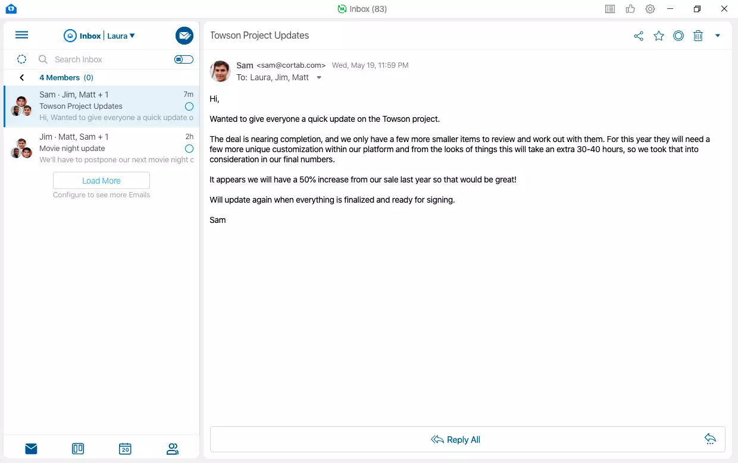This screenshot has width=738, height=463.
Task: Mark Towson Project Updates email circle
Action: pos(189,106)
